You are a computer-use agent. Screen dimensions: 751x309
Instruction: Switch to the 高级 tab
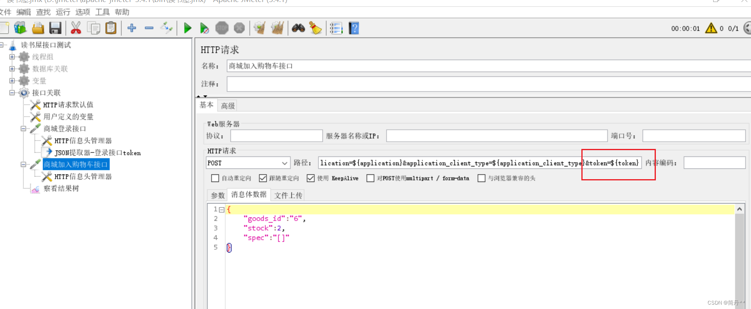228,106
